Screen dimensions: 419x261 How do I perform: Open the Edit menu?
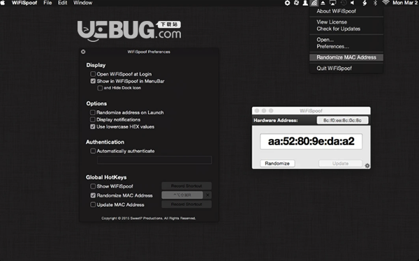63,3
